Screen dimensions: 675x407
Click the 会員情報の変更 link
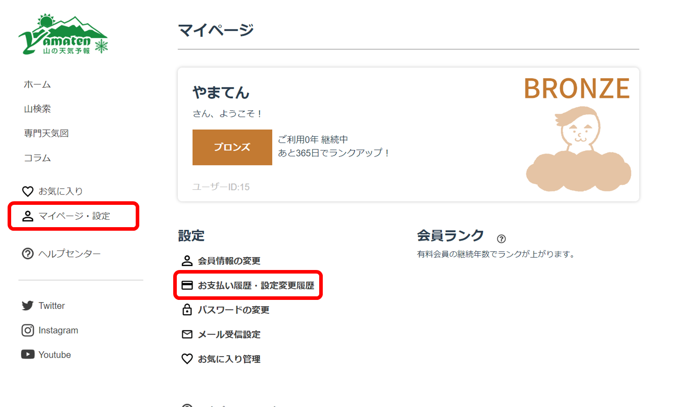coord(229,261)
